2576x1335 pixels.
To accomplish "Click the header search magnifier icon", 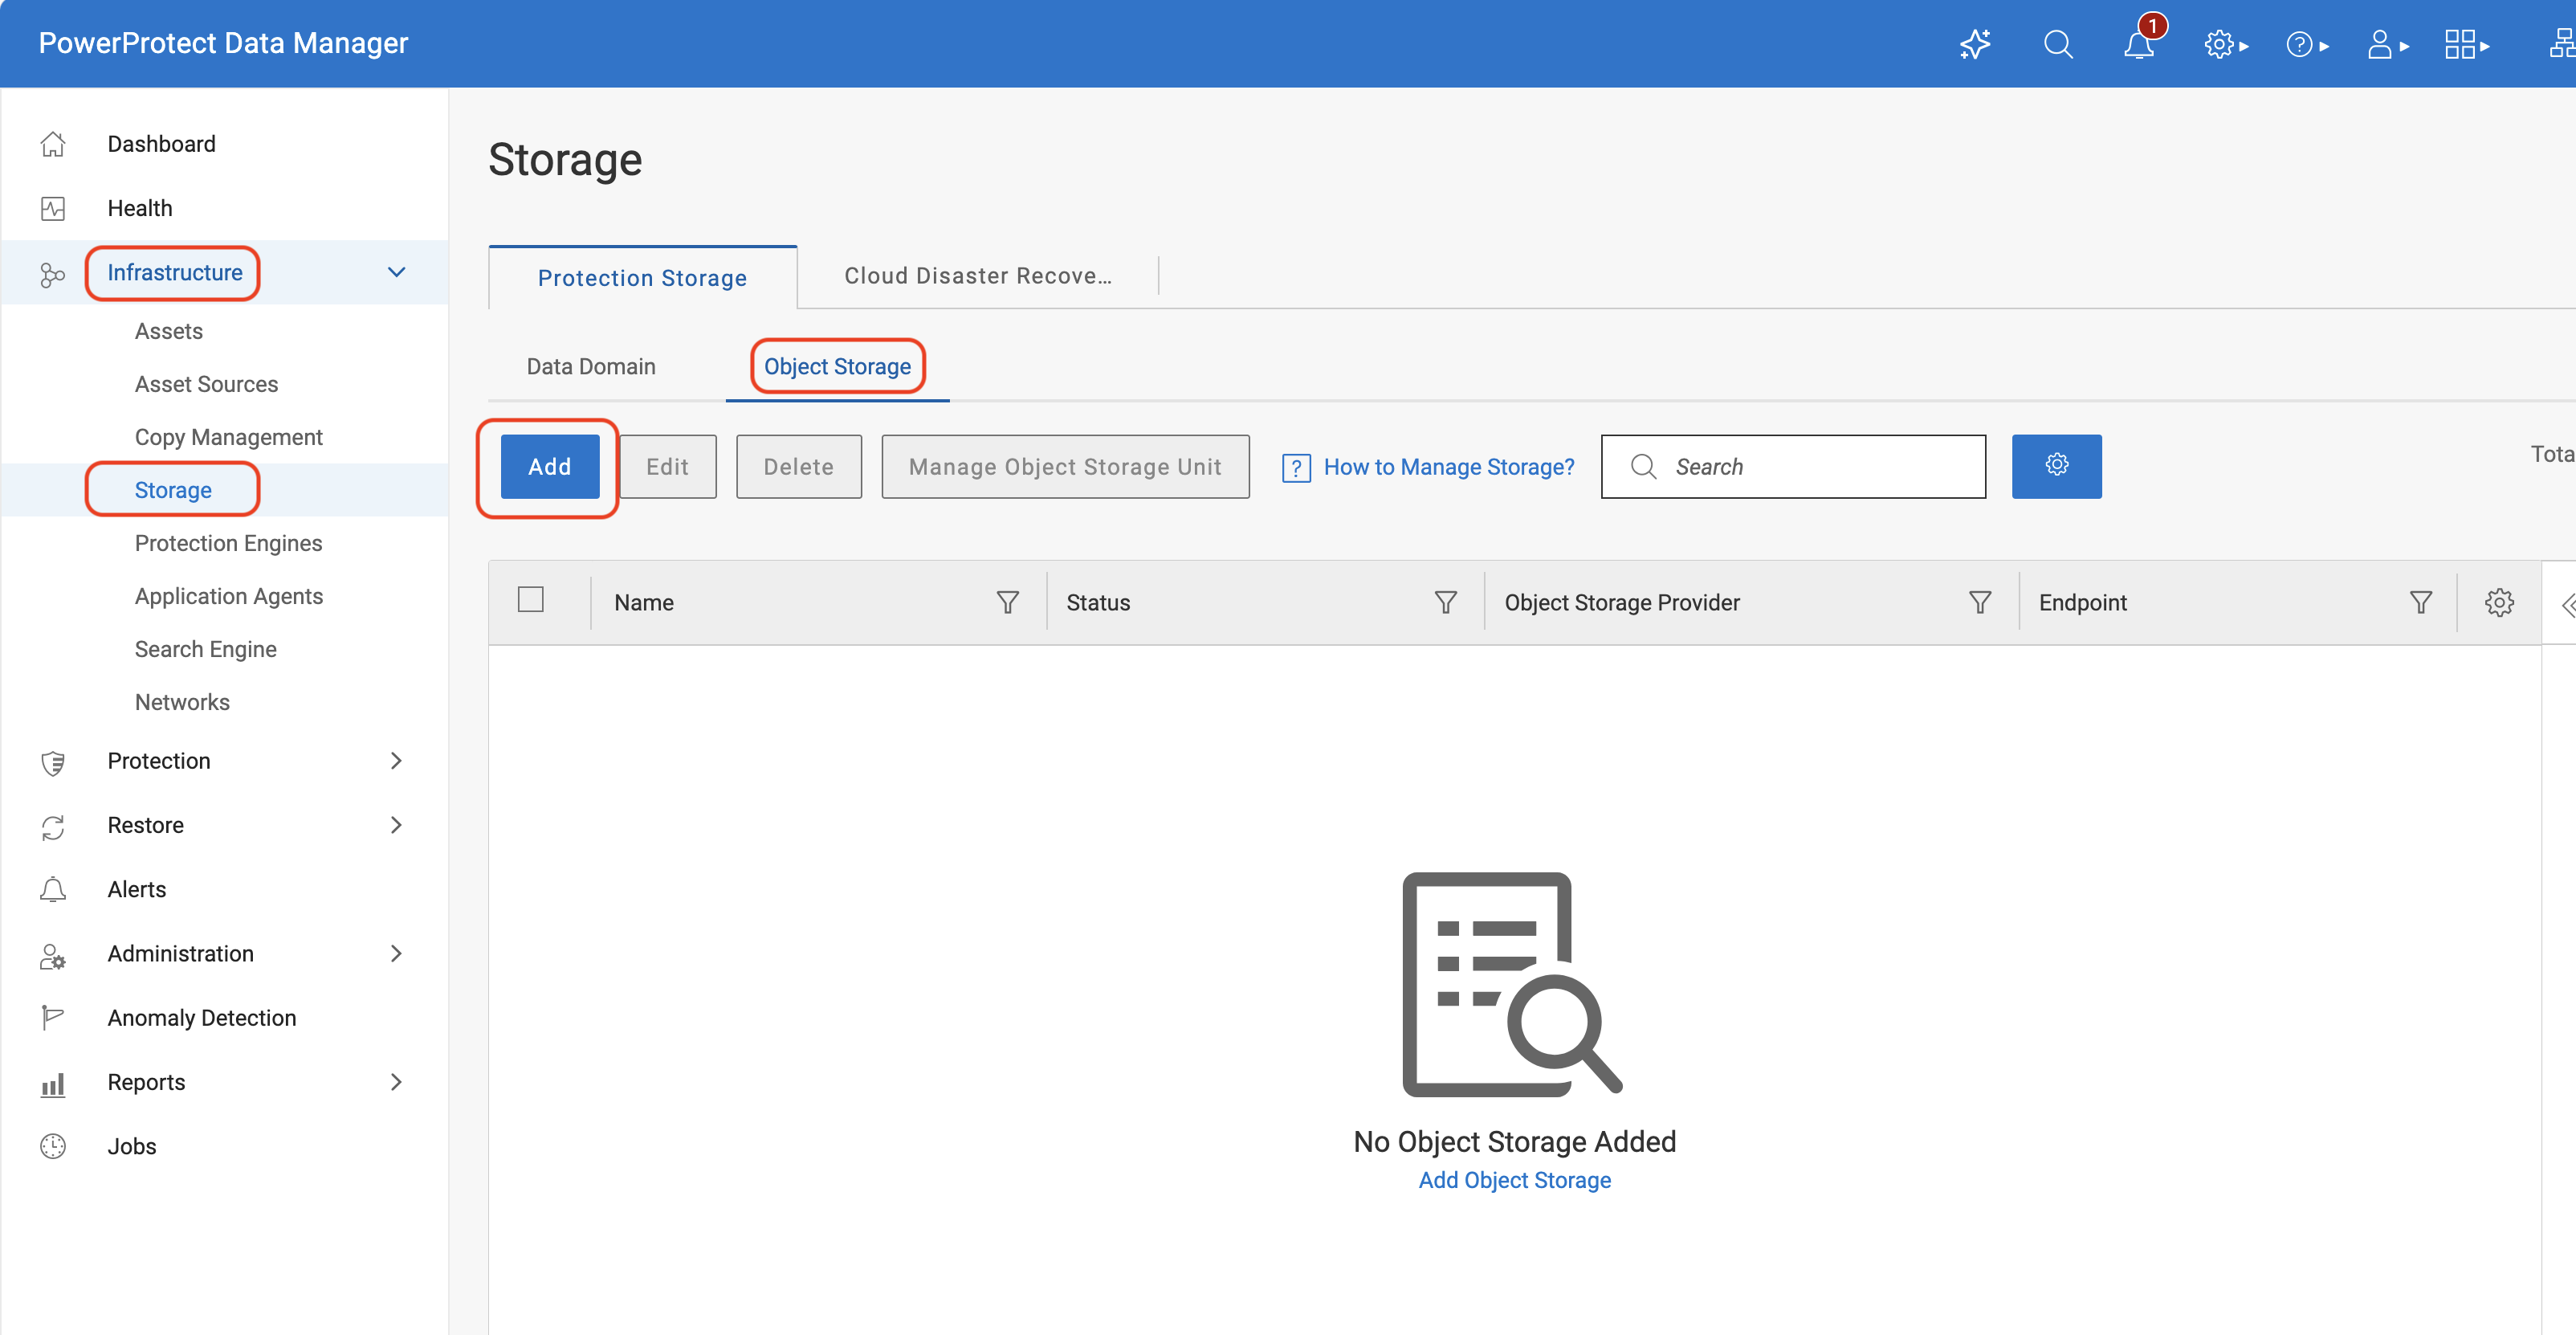I will click(x=2058, y=45).
